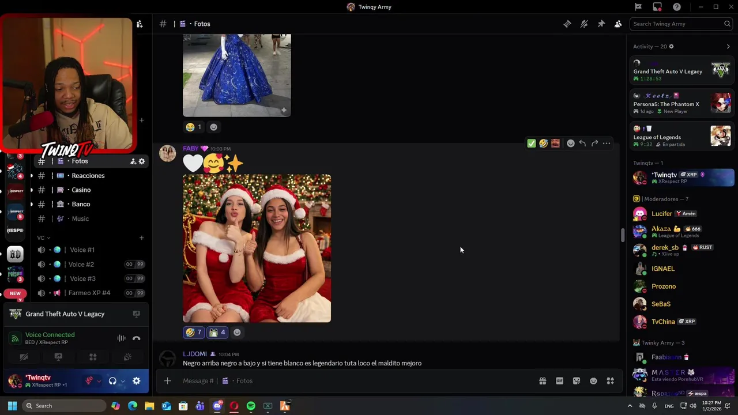This screenshot has width=738, height=415.
Task: Unmute the microphone
Action: [89, 381]
